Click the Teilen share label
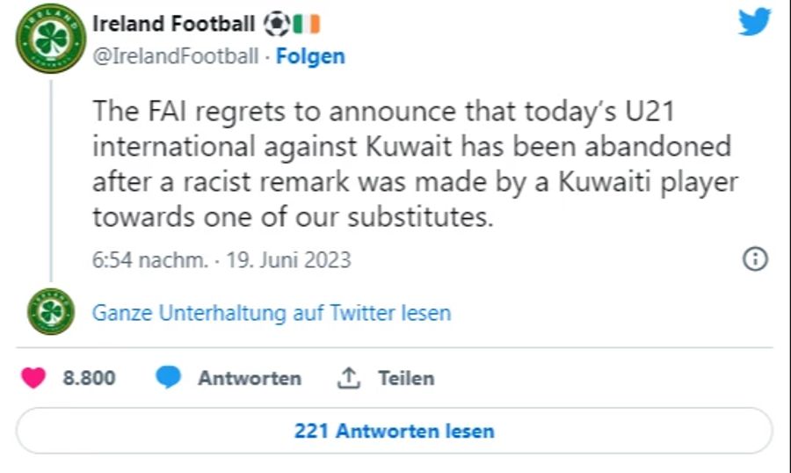Viewport: 791px width, 473px height. (x=407, y=378)
